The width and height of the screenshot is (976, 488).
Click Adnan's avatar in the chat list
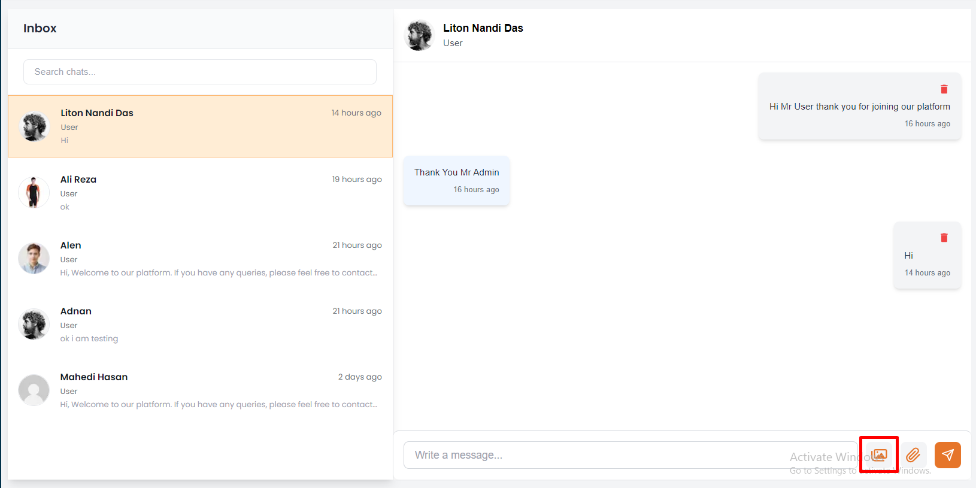(x=34, y=325)
